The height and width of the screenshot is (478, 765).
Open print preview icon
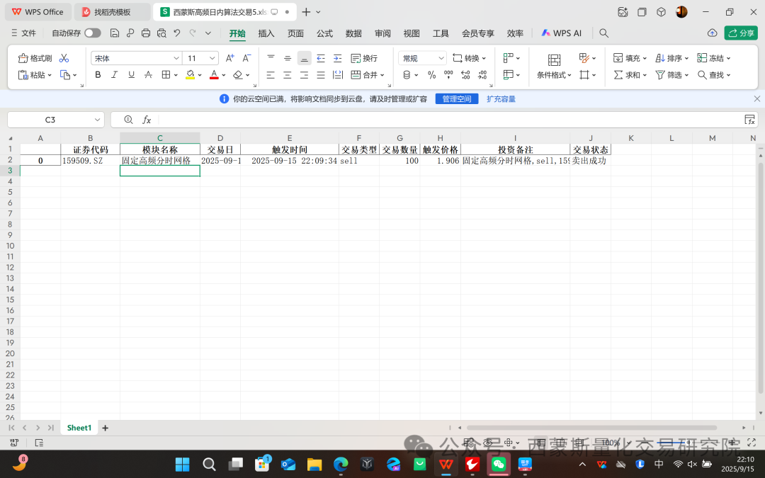tap(161, 33)
